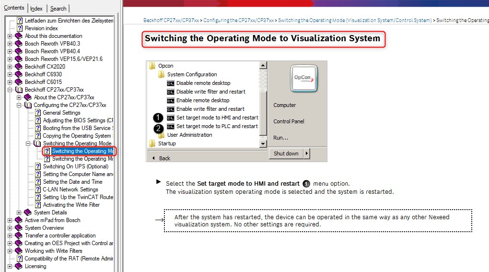The width and height of the screenshot is (489, 272).
Task: Open the Search tab
Action: [58, 8]
